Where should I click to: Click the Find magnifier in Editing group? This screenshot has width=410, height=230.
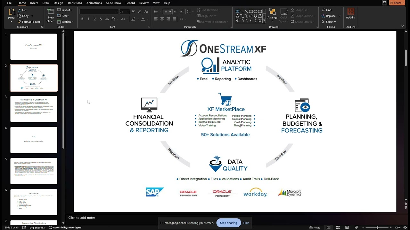pyautogui.click(x=326, y=10)
